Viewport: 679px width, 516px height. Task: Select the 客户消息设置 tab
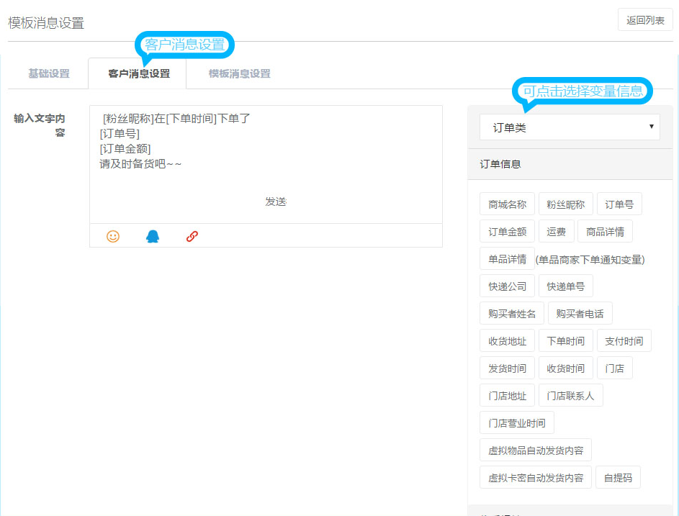pos(139,73)
